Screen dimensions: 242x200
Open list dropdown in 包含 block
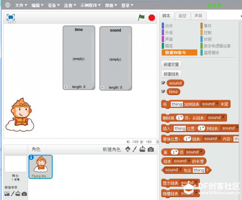pos(173,170)
